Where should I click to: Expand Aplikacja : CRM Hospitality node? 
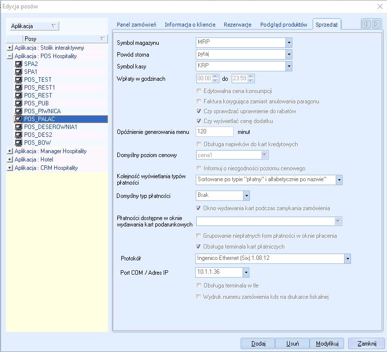(x=10, y=168)
